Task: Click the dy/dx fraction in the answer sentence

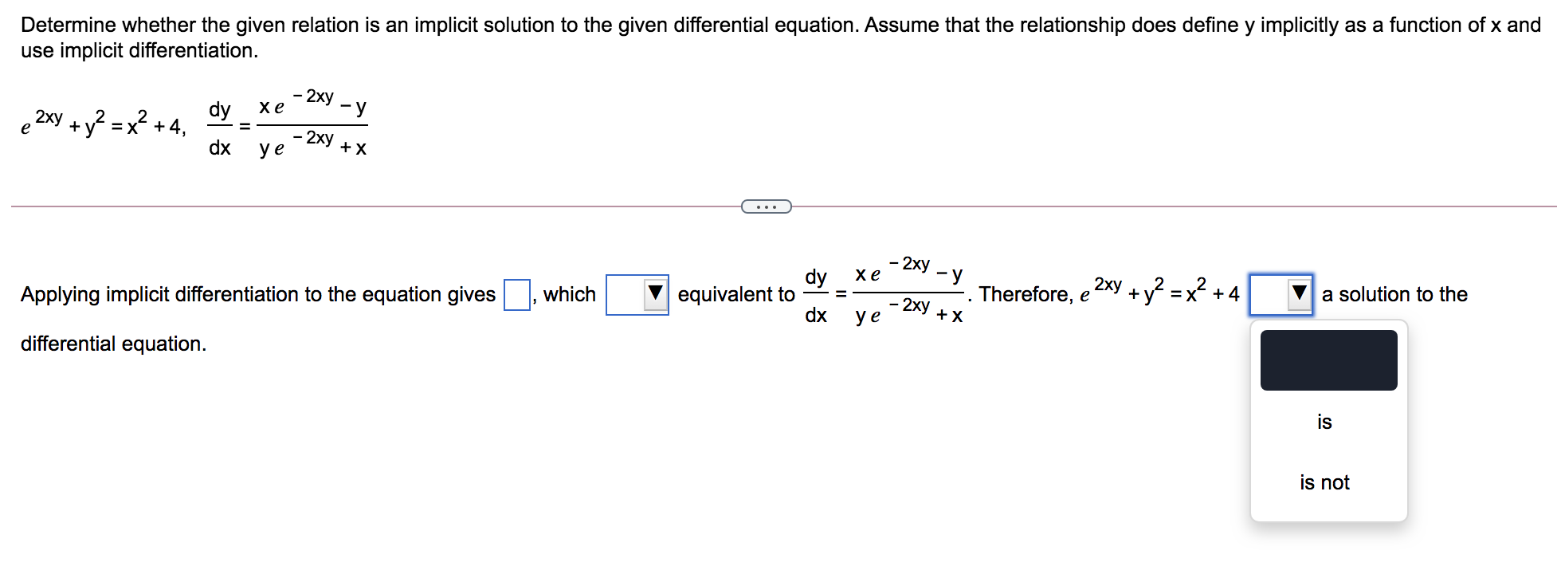Action: click(x=818, y=294)
